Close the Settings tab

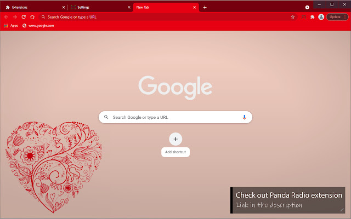pos(129,7)
